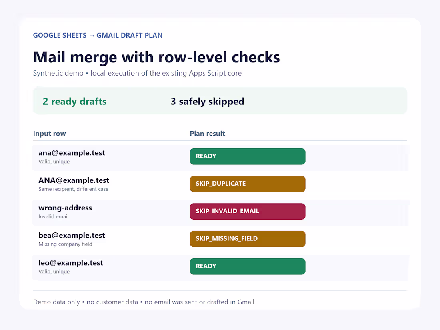Click "Valid, unique" under lowercase ana@example.test

pyautogui.click(x=54, y=162)
